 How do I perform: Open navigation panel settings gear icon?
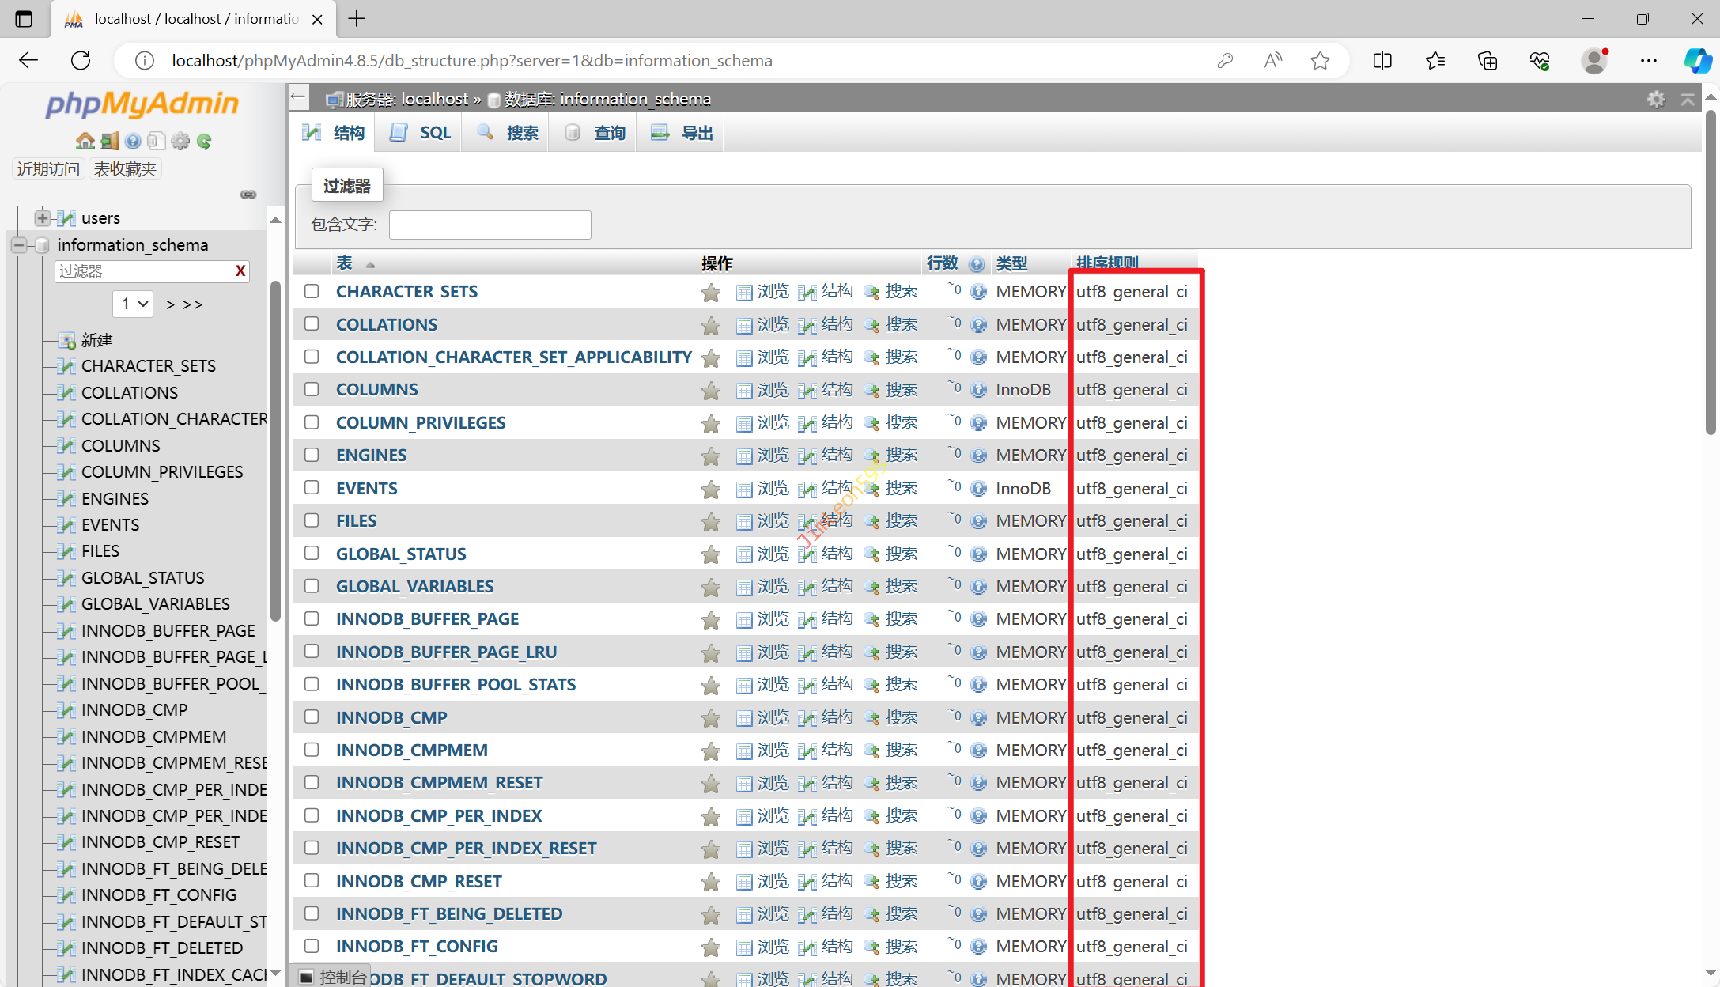180,141
